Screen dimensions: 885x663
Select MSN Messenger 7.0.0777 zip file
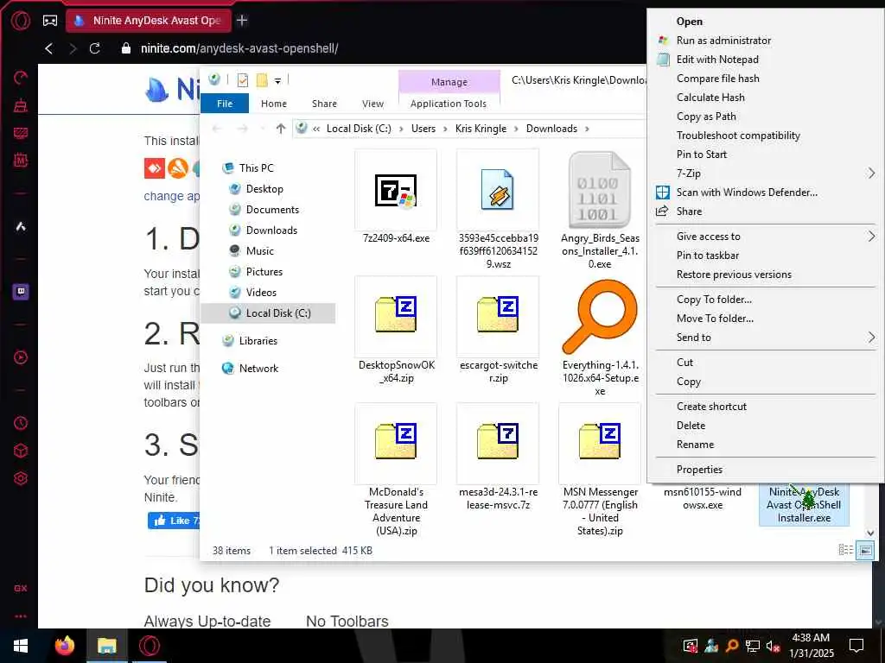tap(600, 443)
